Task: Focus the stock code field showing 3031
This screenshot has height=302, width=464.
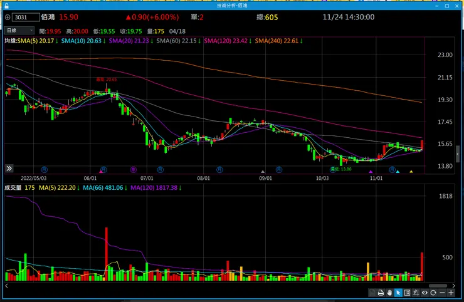Action: [26, 17]
